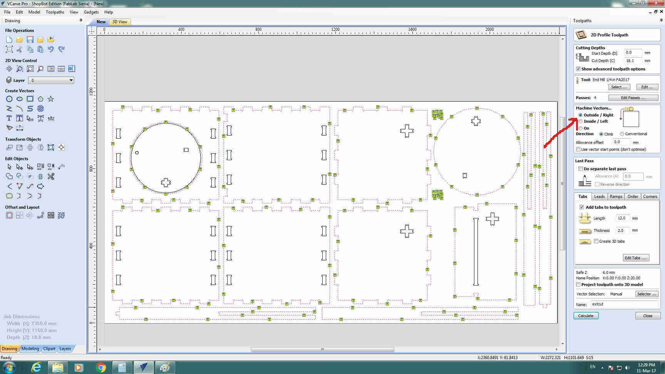Switch to the Modeling bottom tab
This screenshot has width=665, height=374.
tap(30, 349)
